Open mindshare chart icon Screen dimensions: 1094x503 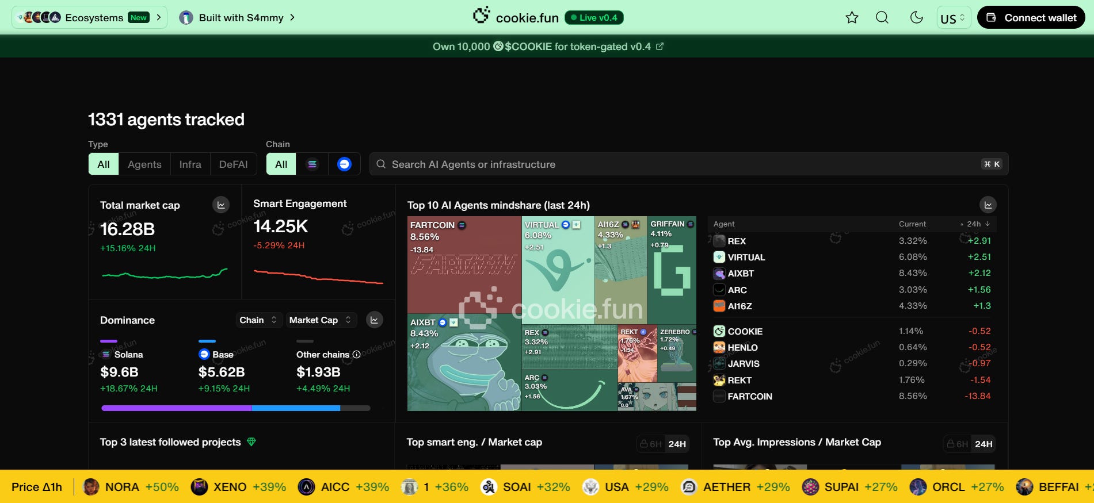tap(988, 205)
